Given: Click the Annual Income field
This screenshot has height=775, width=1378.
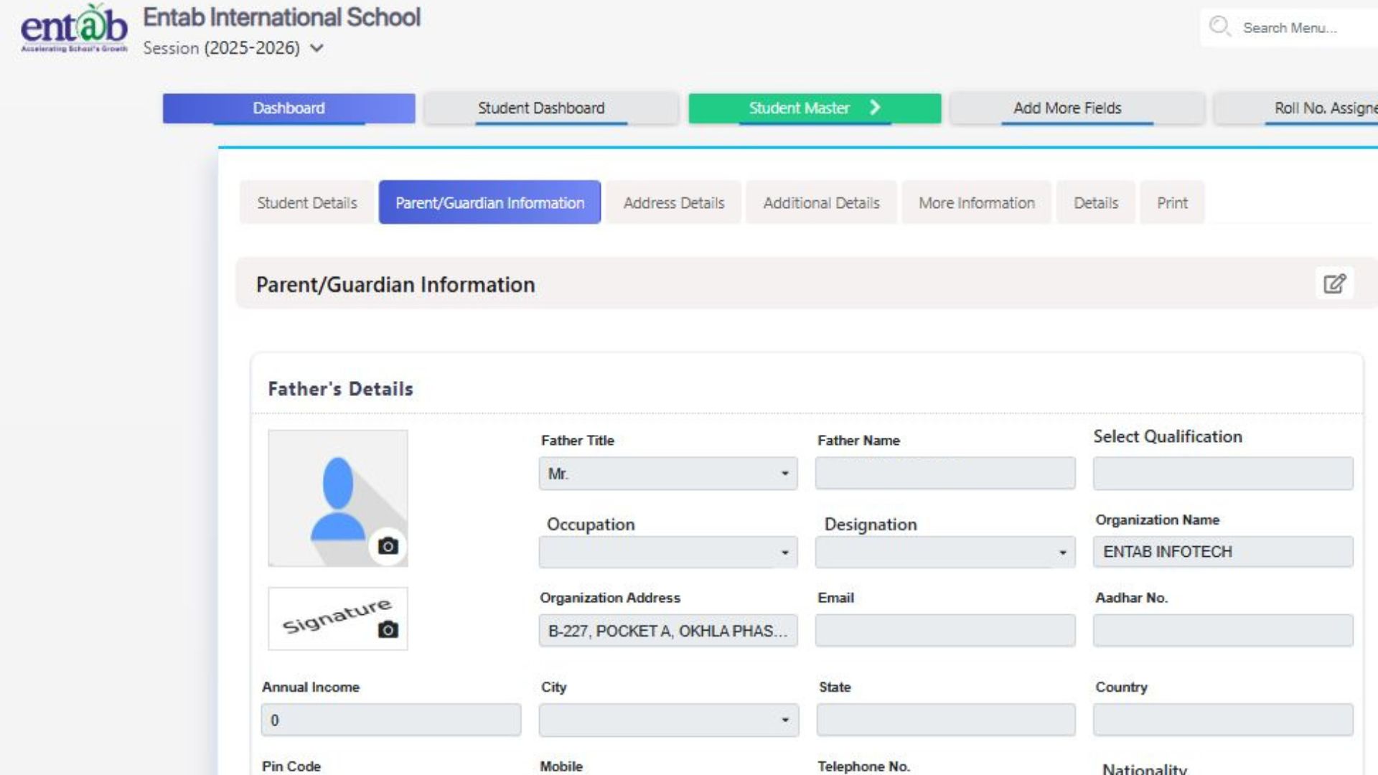Looking at the screenshot, I should click(390, 720).
